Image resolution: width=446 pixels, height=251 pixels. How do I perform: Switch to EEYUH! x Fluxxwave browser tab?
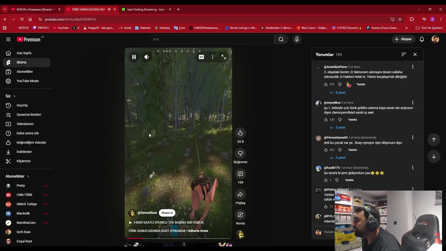point(35,9)
